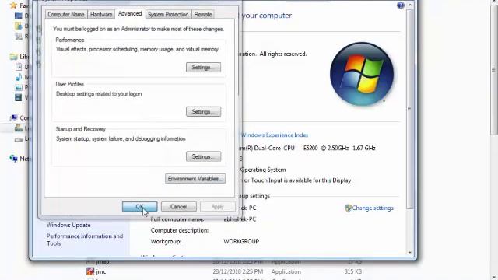498x280 pixels.
Task: Click the Computer icon in sidebar
Action: coord(13,117)
